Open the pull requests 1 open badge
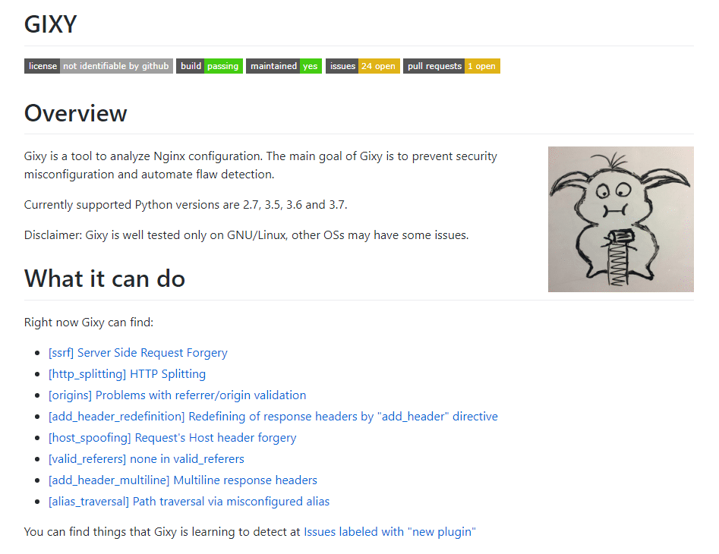This screenshot has height=554, width=719. point(452,66)
